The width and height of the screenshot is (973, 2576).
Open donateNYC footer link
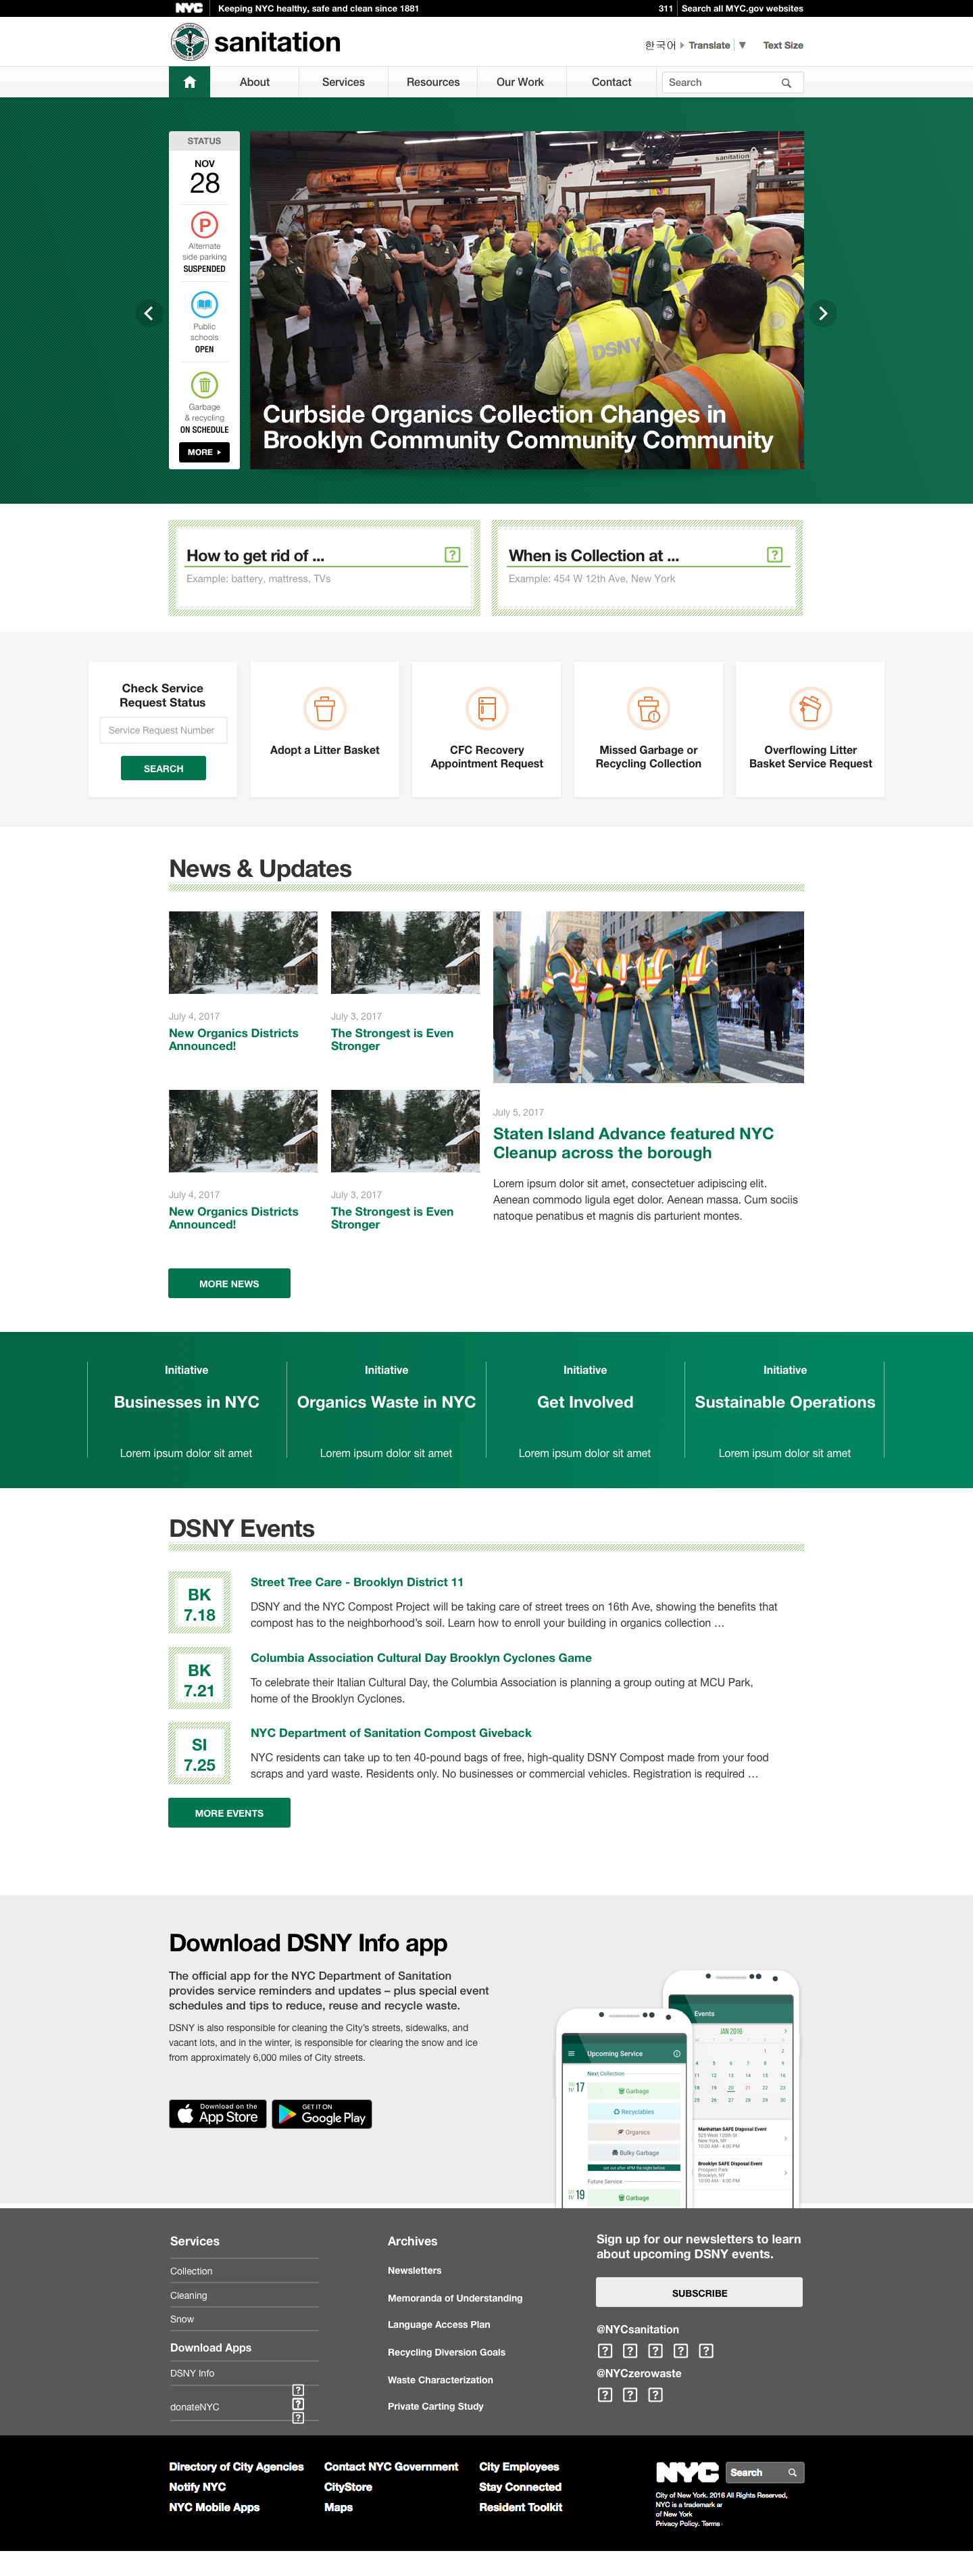pos(195,2407)
